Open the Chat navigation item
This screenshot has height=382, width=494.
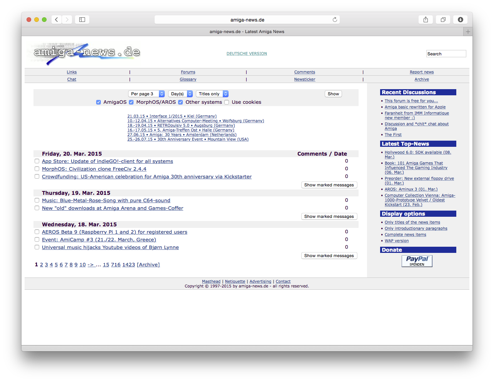point(72,80)
